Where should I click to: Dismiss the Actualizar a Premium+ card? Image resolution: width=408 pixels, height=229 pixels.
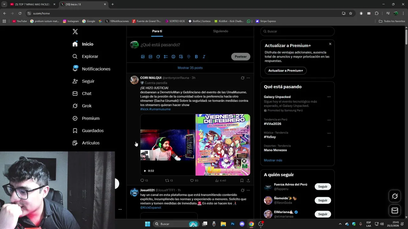[x=330, y=44]
